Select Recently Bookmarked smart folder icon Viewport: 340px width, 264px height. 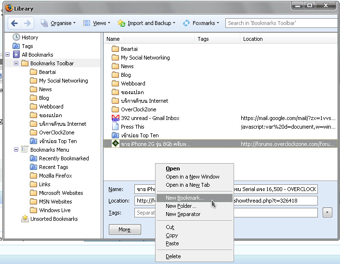[33, 158]
